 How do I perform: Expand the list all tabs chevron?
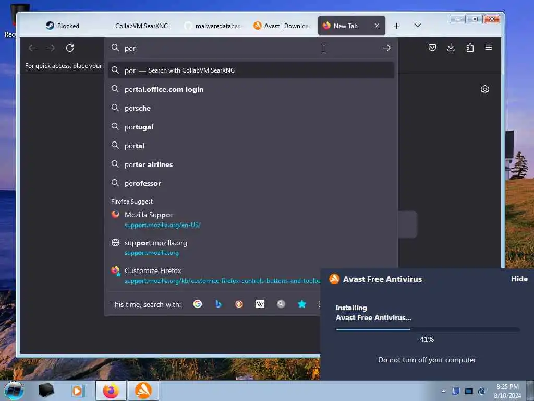[418, 26]
